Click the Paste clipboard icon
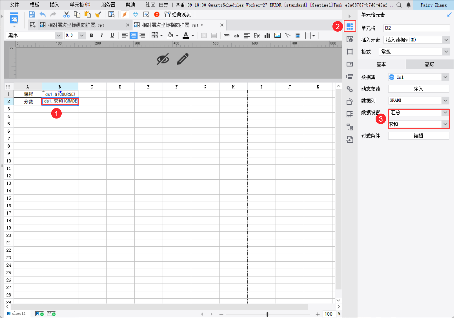The height and width of the screenshot is (318, 454). pyautogui.click(x=88, y=14)
